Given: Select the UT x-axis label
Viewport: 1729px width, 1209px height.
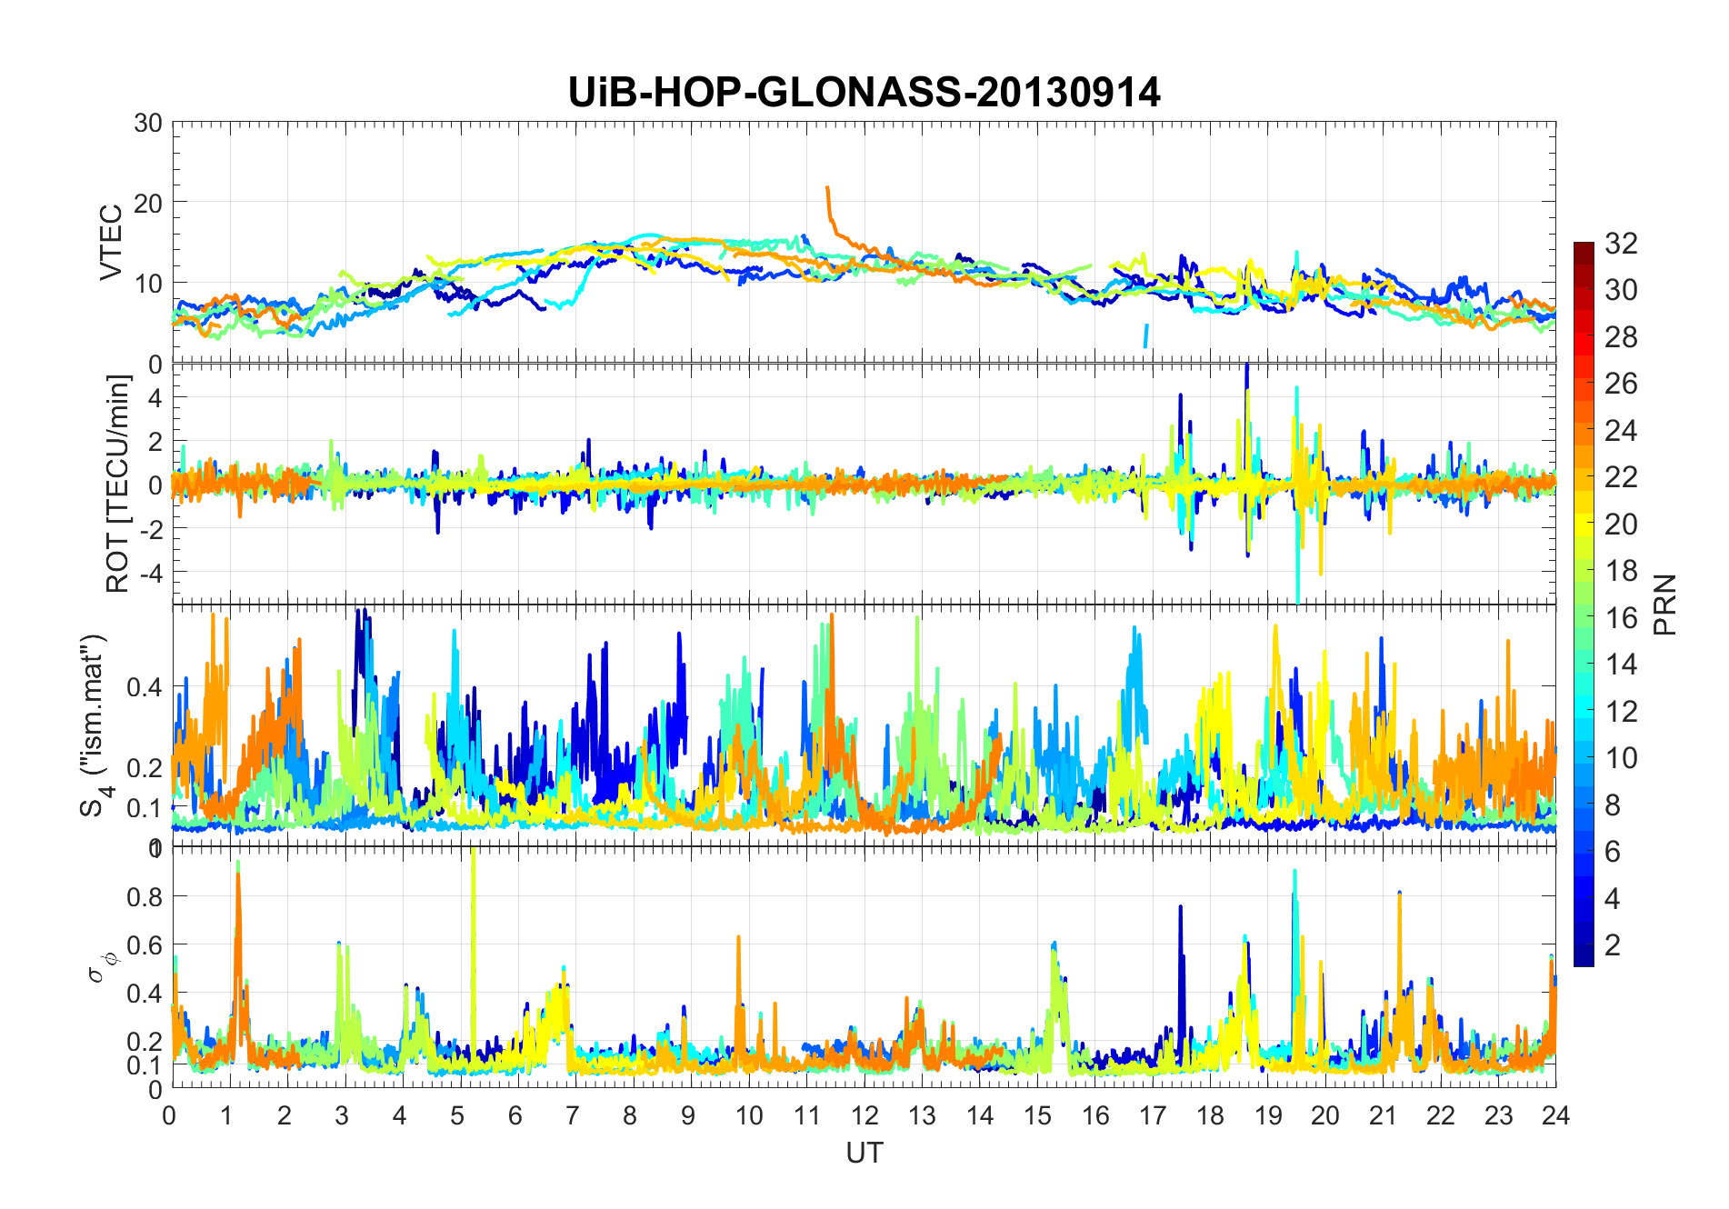Looking at the screenshot, I should [864, 1154].
